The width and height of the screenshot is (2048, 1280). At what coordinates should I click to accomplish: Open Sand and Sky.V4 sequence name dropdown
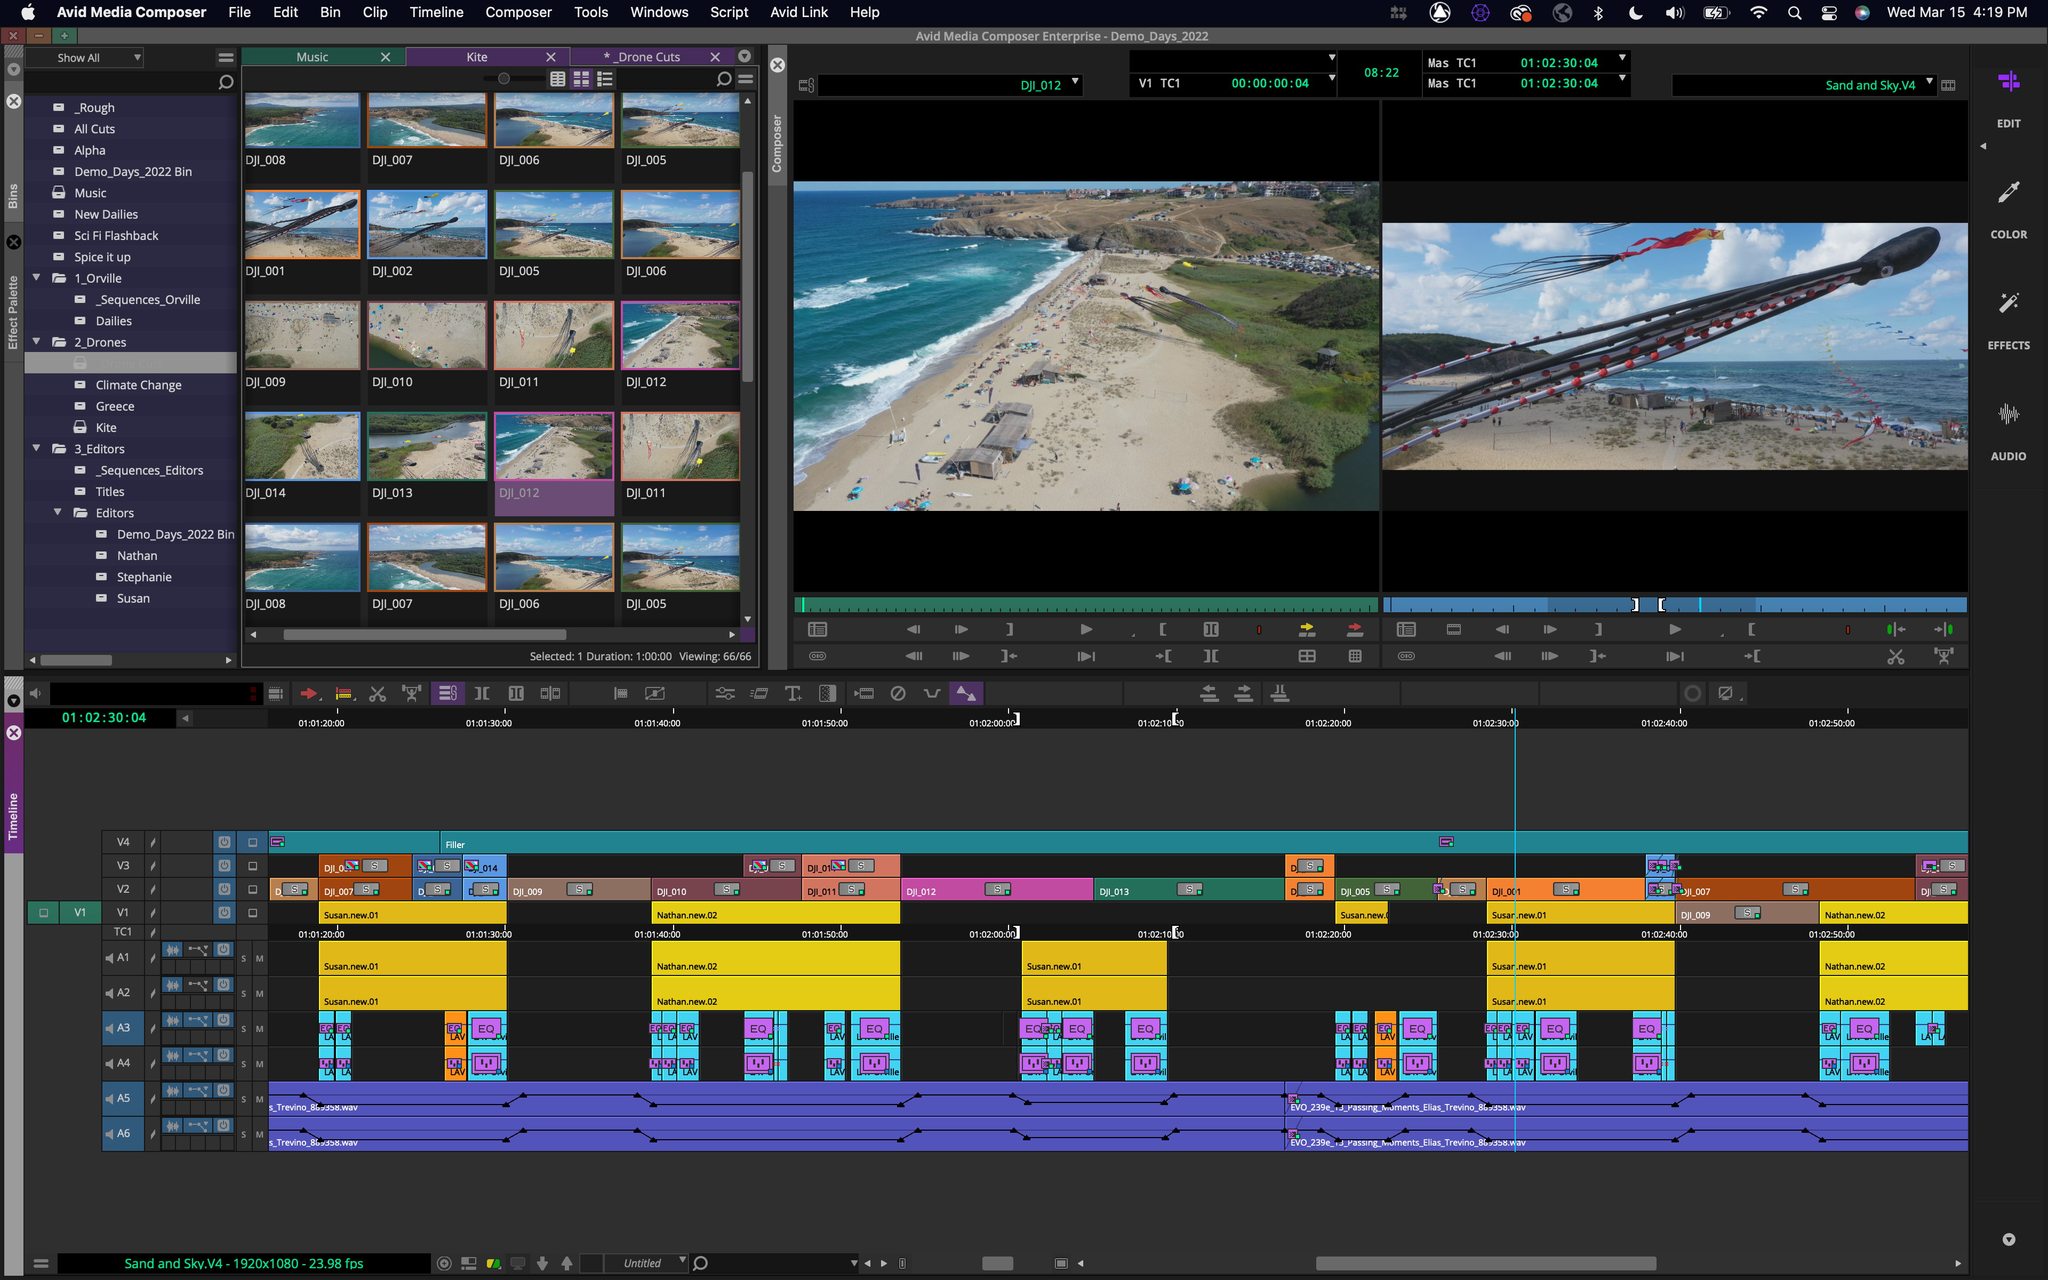(1930, 83)
